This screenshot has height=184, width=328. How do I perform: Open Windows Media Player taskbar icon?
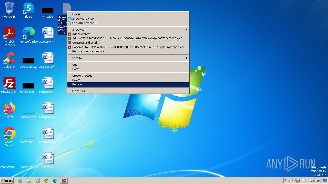[38, 181]
